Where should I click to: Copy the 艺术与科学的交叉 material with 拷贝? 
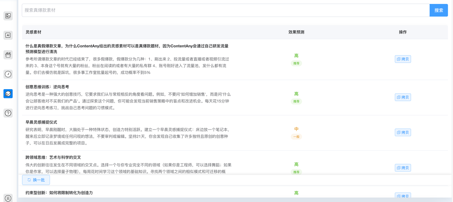click(403, 168)
